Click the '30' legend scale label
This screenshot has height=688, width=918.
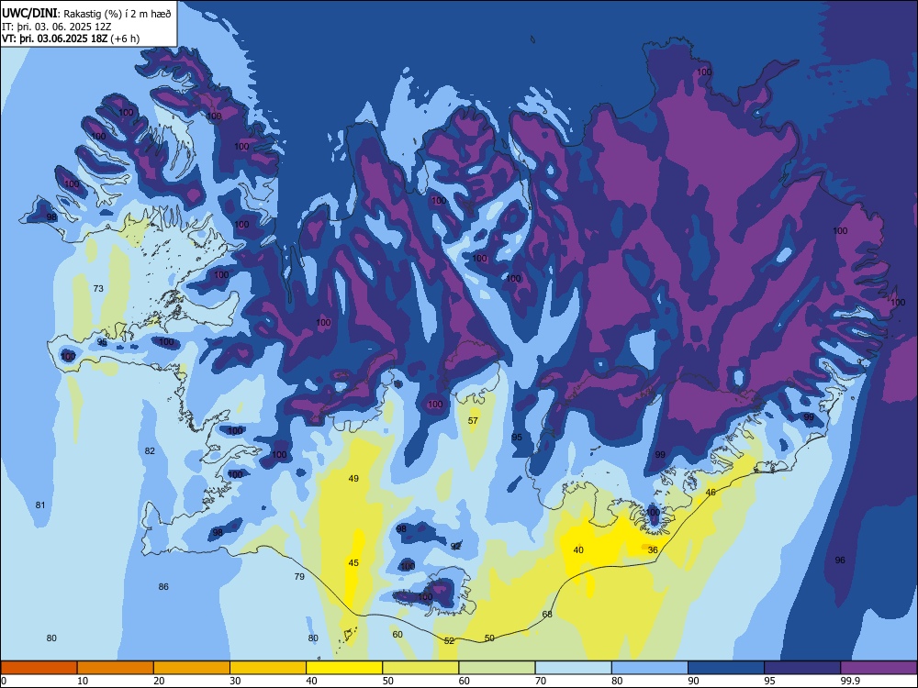coord(235,681)
